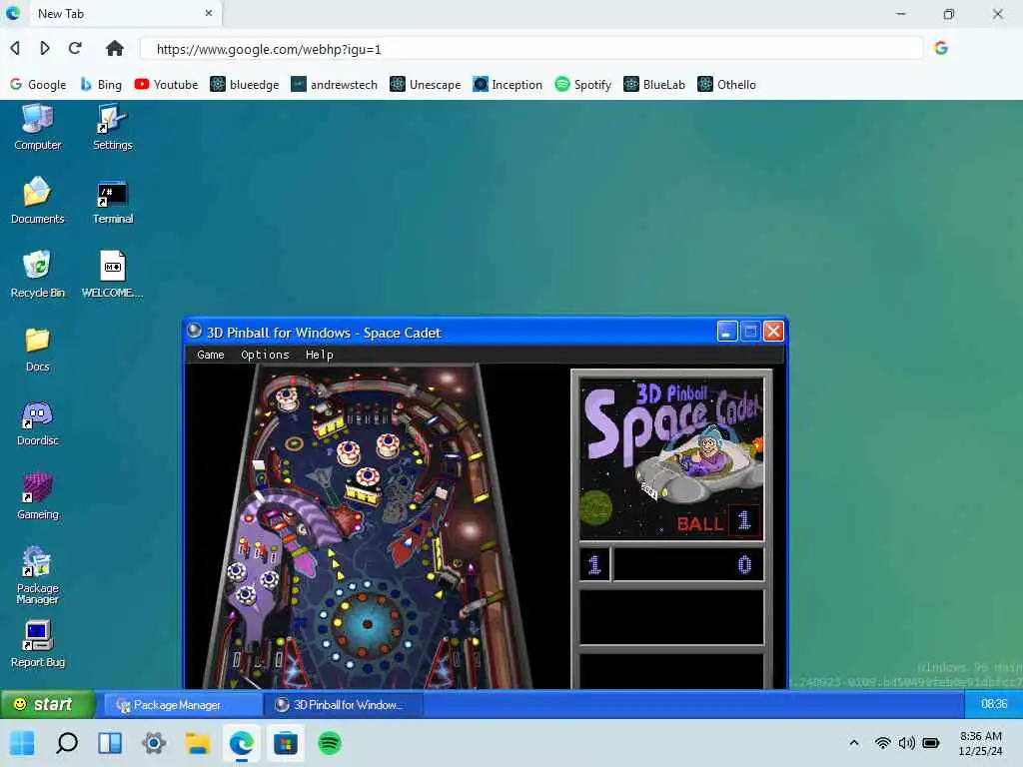
Task: Open the Inception bookmark
Action: click(508, 85)
